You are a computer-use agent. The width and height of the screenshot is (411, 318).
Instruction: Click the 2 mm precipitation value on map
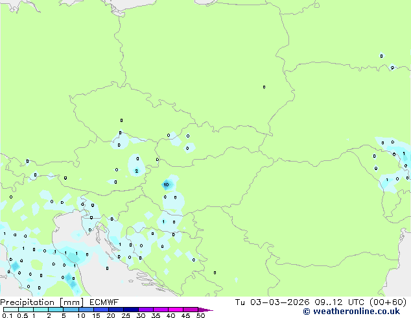(137, 171)
